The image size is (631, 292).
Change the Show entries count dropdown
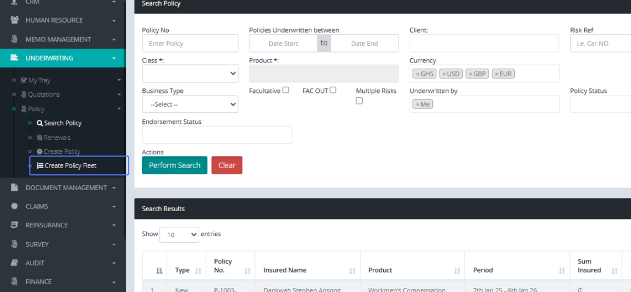pyautogui.click(x=179, y=235)
